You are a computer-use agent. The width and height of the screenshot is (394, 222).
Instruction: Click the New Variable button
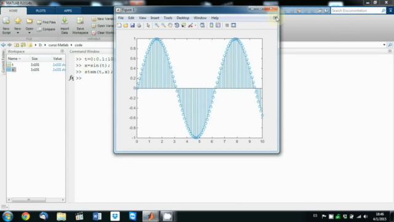(x=103, y=19)
